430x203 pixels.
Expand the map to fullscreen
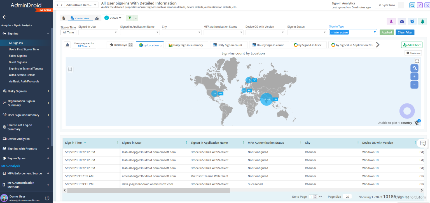[x=417, y=61]
